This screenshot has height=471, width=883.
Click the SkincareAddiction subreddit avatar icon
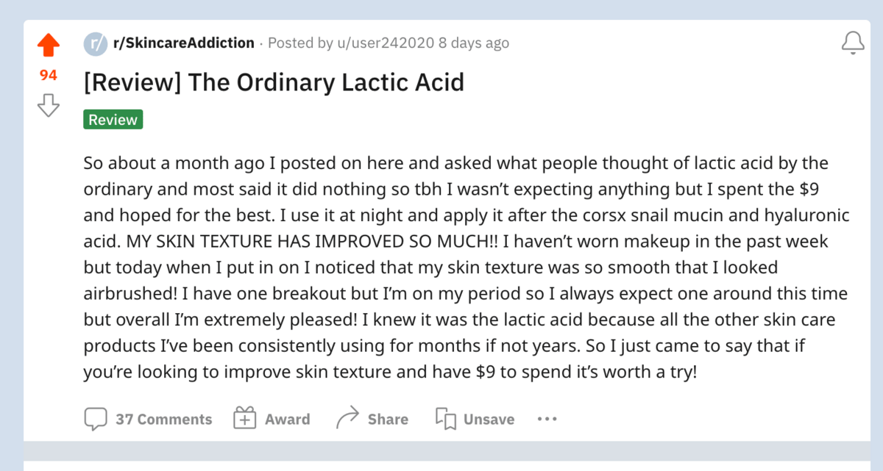point(96,43)
